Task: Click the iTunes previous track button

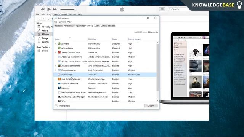Action: [x=43, y=9]
